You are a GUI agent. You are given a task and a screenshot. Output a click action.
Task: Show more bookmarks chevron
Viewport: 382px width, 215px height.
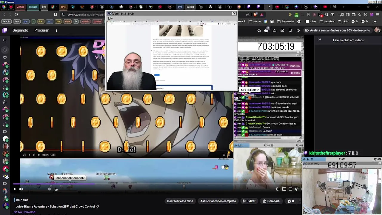(375, 21)
